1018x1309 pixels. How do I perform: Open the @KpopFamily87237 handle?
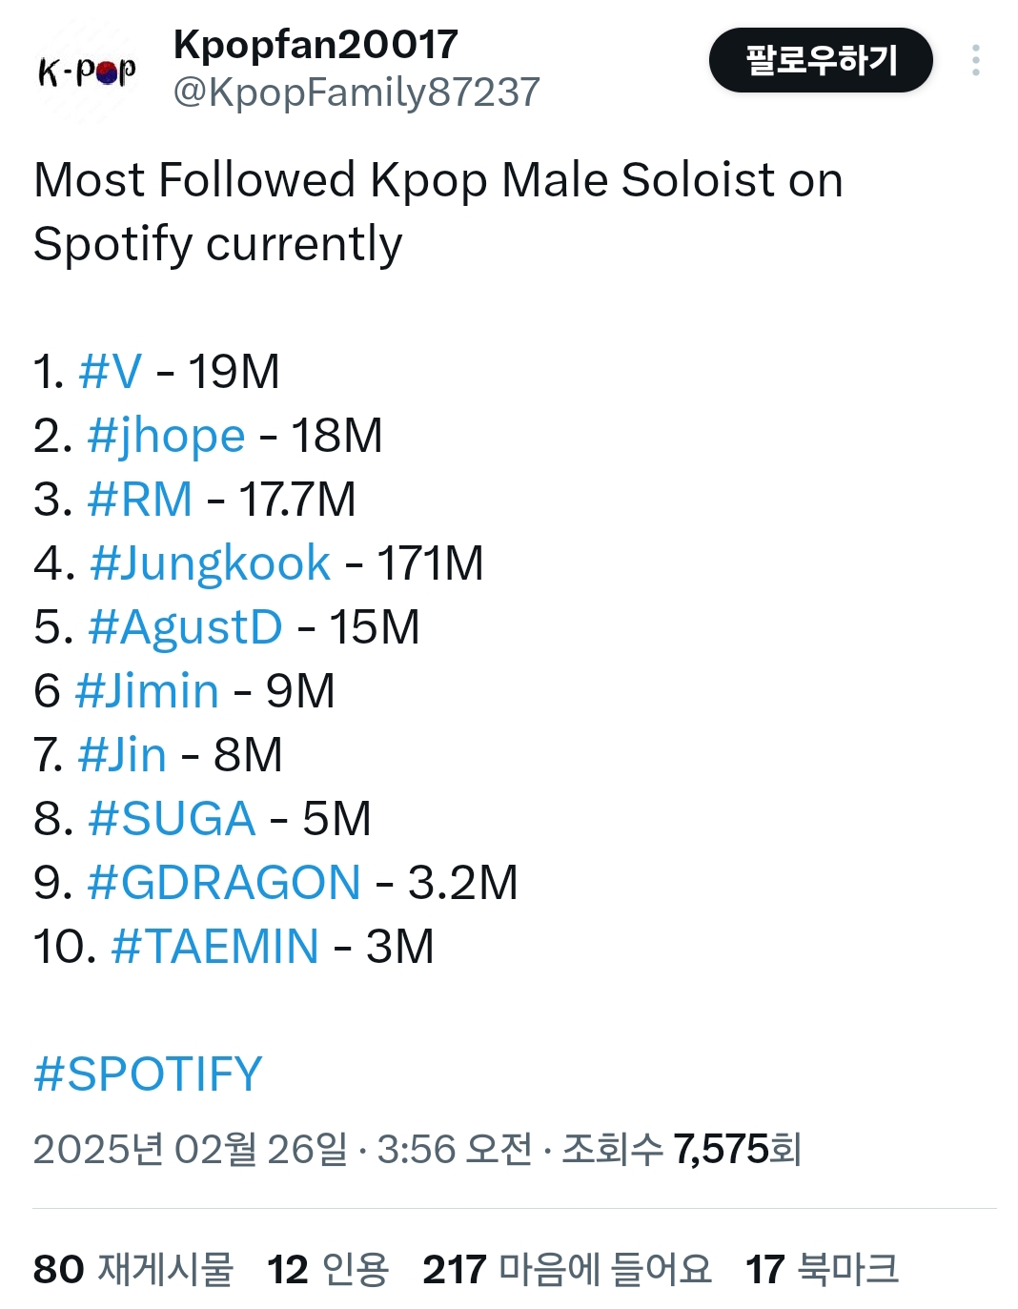356,92
